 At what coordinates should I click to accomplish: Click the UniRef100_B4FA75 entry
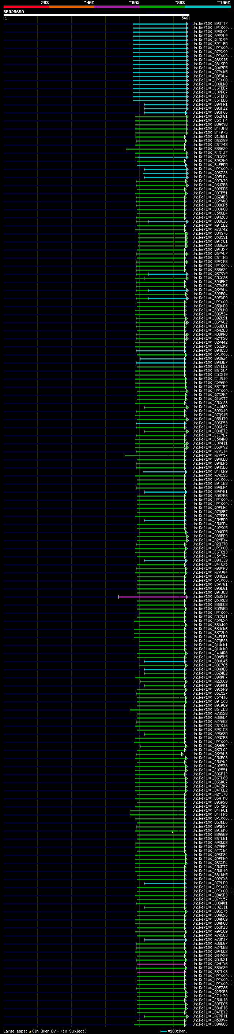[210, 132]
